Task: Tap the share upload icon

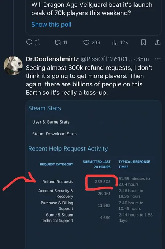Action: coord(157,43)
